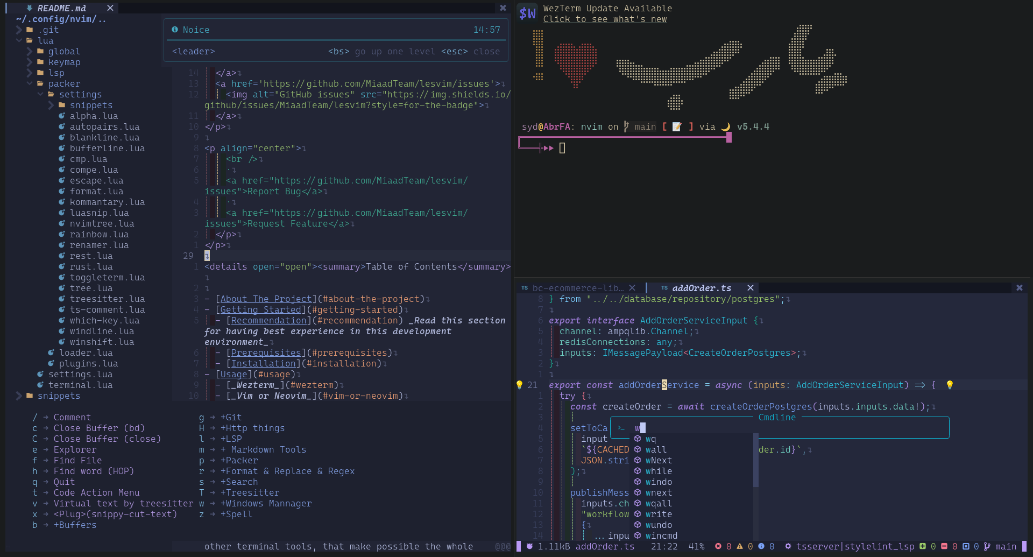
Task: Click the error count icon in statusline
Action: click(718, 546)
